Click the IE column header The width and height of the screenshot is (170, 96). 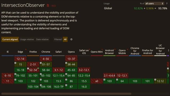8,52
